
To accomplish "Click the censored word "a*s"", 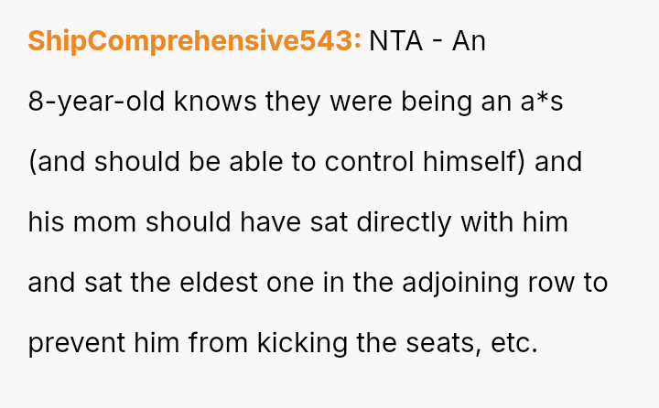I will pyautogui.click(x=543, y=102).
